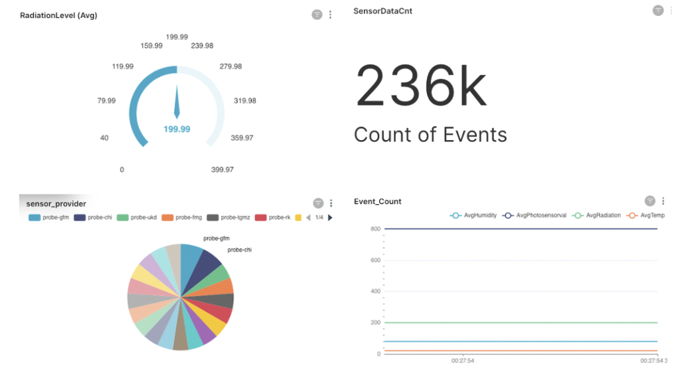Open the Event_Count panel three-dot menu
Viewport: 680px width, 375px height.
point(663,201)
